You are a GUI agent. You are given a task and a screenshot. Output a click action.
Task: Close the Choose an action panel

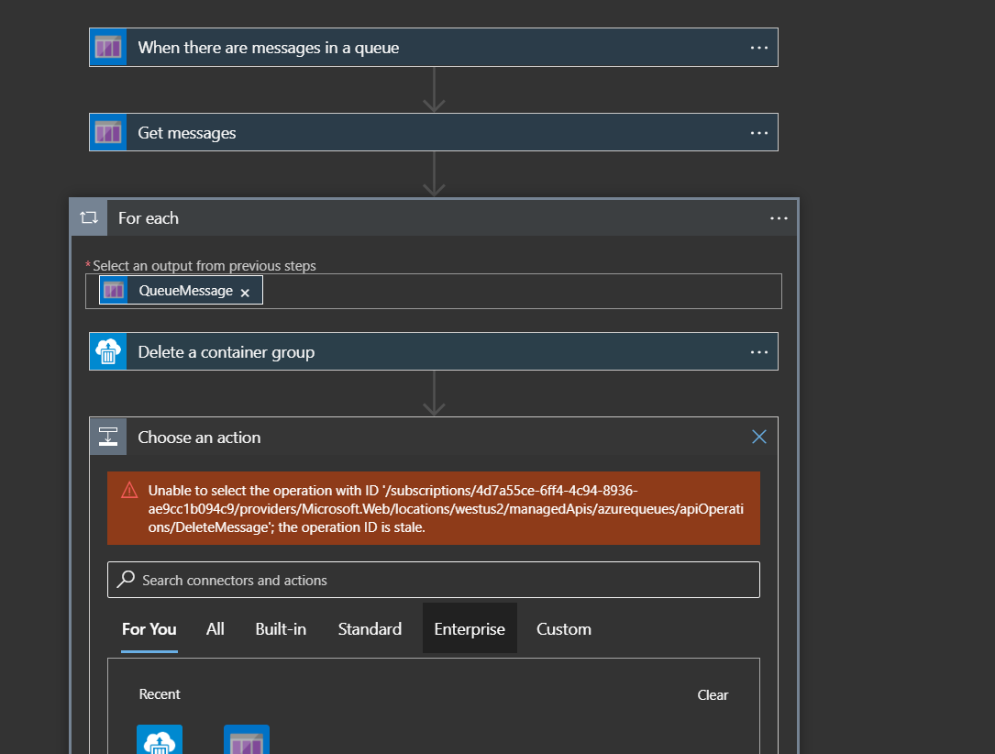[759, 437]
